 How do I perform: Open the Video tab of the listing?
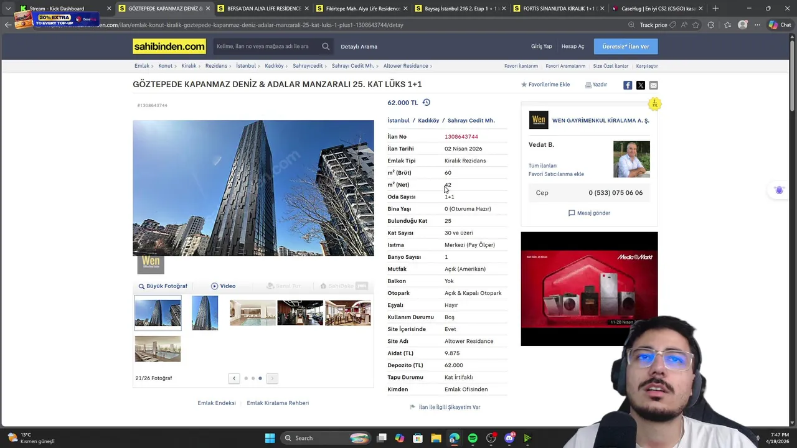[223, 286]
